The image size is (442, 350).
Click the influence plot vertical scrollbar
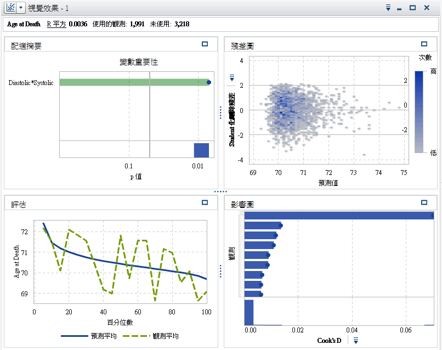[241, 255]
